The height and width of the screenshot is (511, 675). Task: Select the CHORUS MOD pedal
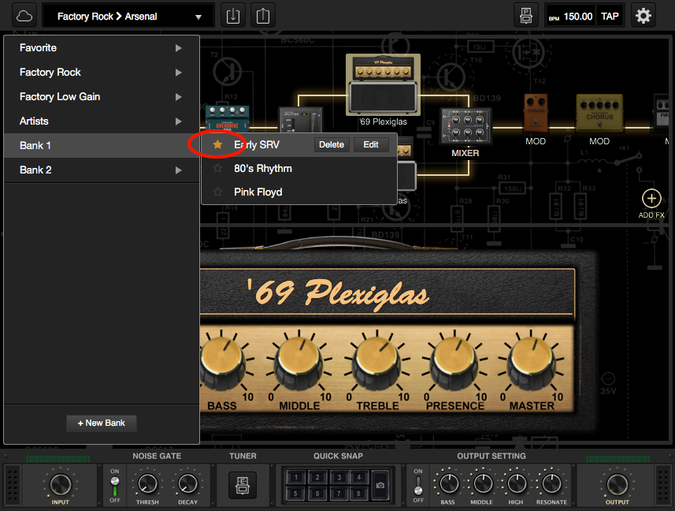599,113
